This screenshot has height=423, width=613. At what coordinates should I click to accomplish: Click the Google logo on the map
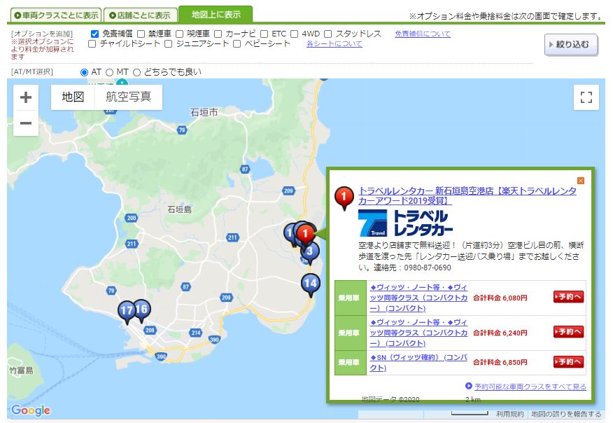click(31, 410)
